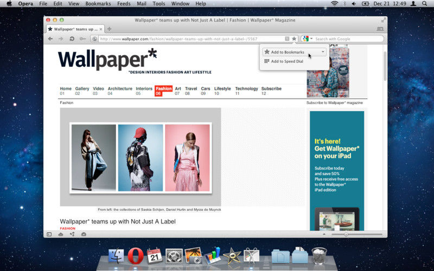The image size is (434, 271).
Task: Open iPhoto from the Dock
Action: coord(193,255)
